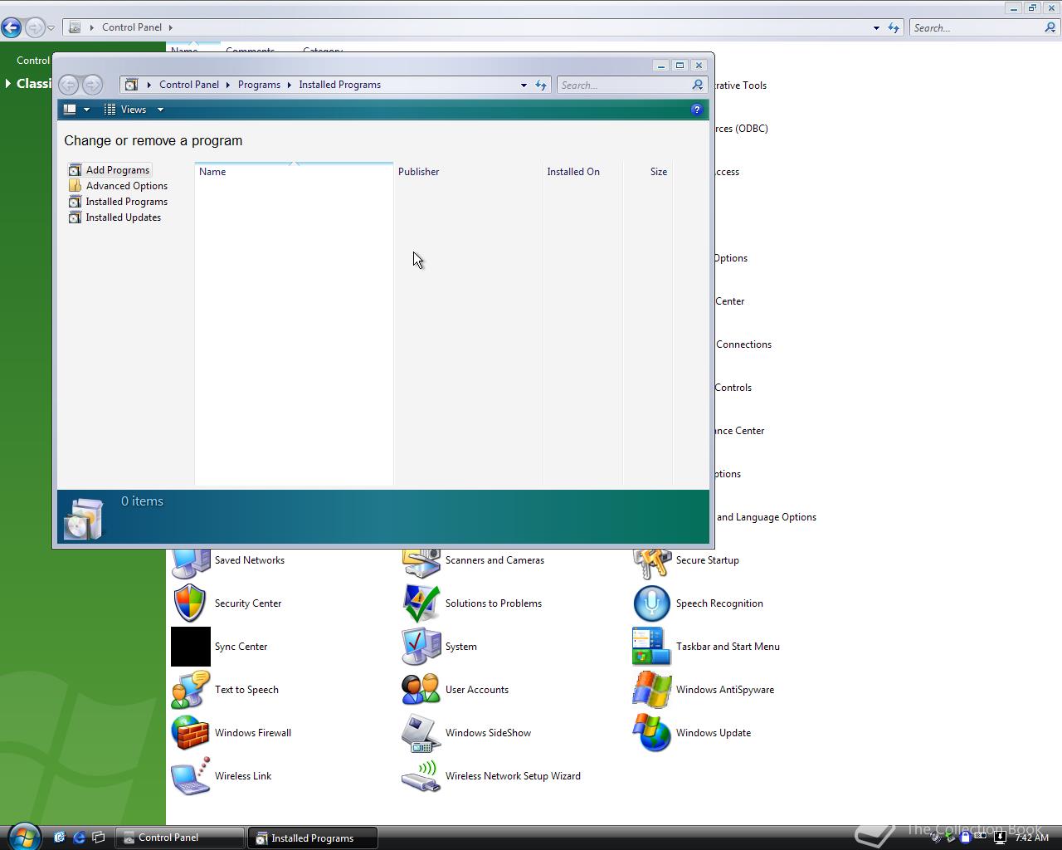
Task: Click Installed Programs search magnifier icon
Action: point(698,85)
